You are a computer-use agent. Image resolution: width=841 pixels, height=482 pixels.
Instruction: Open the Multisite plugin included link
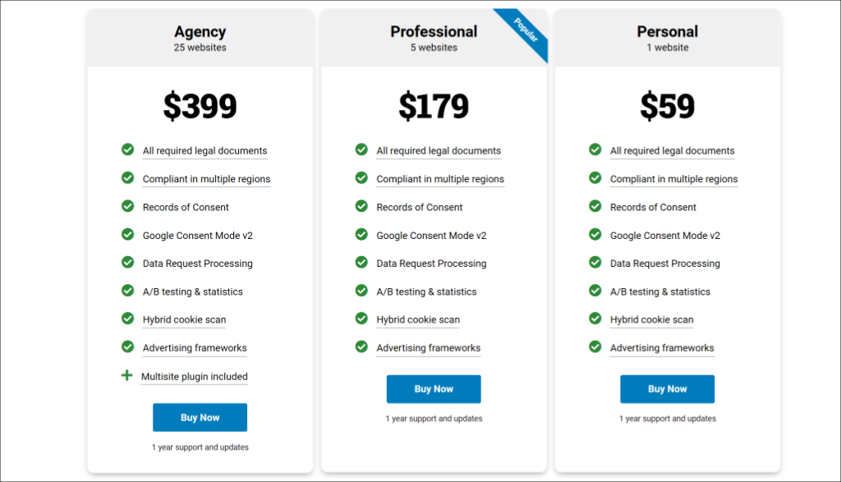(x=194, y=376)
